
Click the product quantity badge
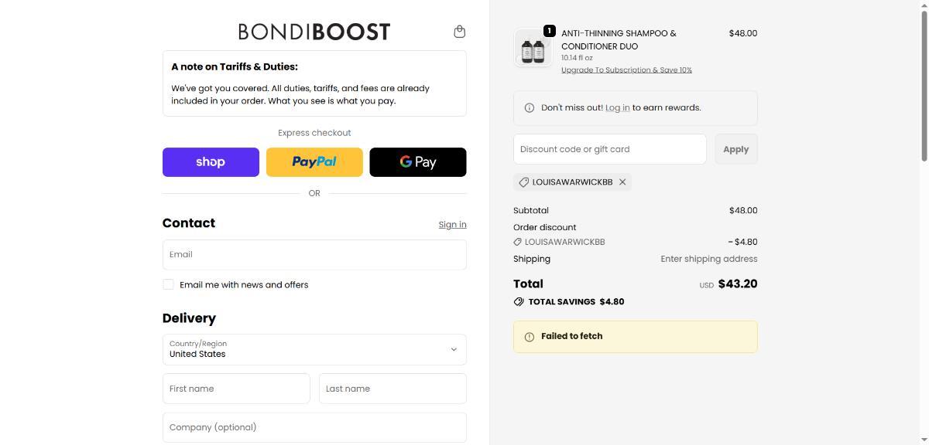(549, 31)
